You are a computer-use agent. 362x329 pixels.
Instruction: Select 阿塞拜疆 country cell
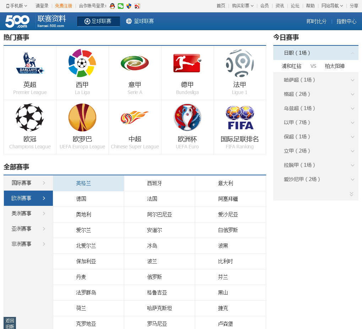(230, 199)
